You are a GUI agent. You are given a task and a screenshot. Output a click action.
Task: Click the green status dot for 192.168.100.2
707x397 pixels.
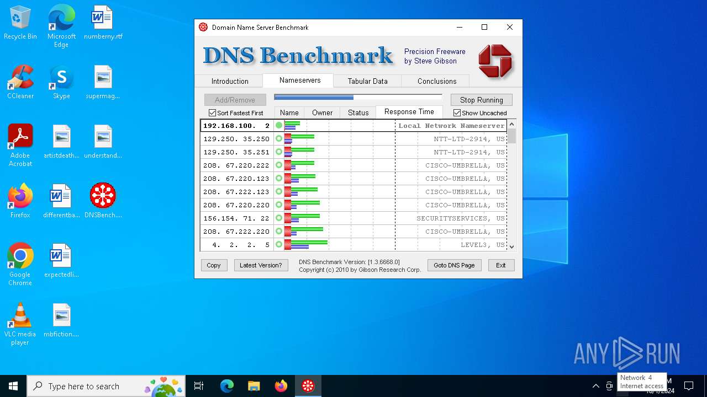(x=279, y=126)
